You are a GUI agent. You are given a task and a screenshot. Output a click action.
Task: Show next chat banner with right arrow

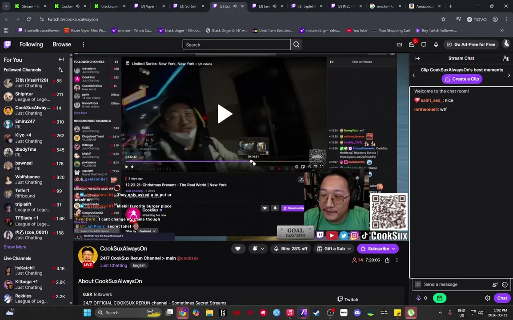tap(509, 75)
